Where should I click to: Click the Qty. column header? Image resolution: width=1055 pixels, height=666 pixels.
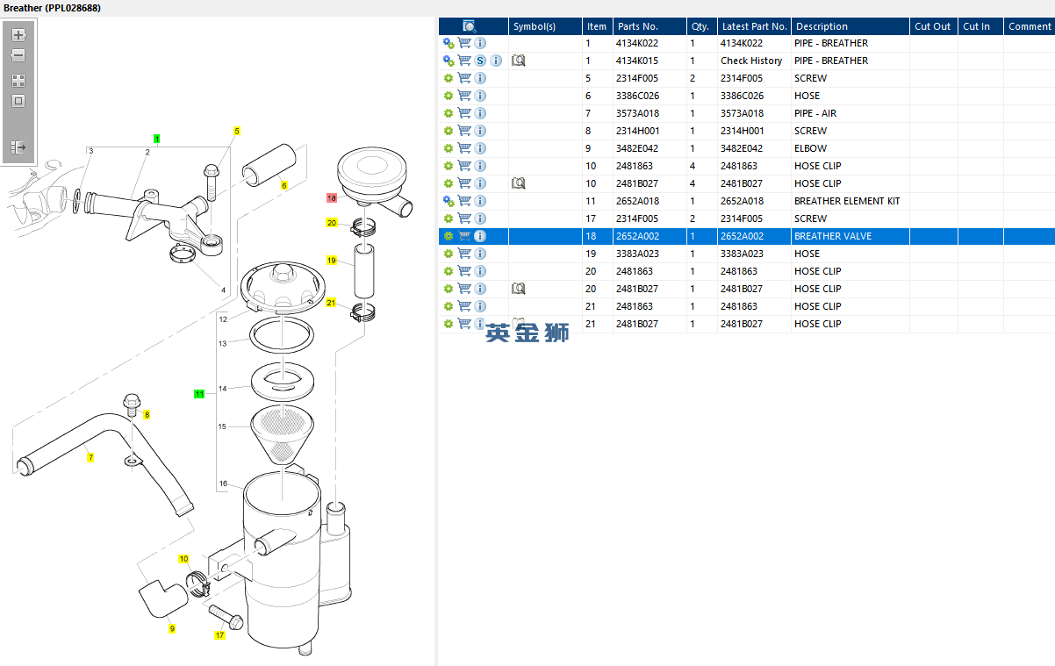700,26
